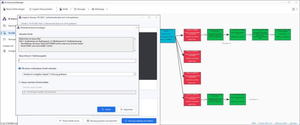Screen dimensions: 300x125
Task: Select red Sitzung node with four green steps
Action: click(x=192, y=35)
